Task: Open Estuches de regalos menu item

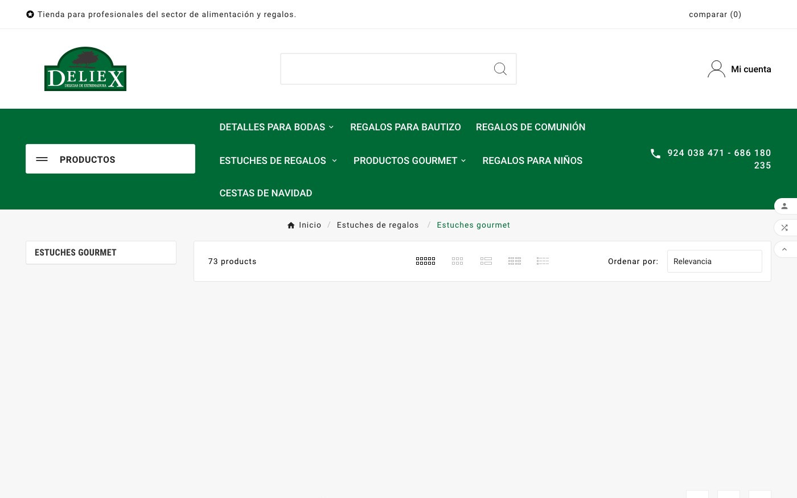Action: click(273, 160)
